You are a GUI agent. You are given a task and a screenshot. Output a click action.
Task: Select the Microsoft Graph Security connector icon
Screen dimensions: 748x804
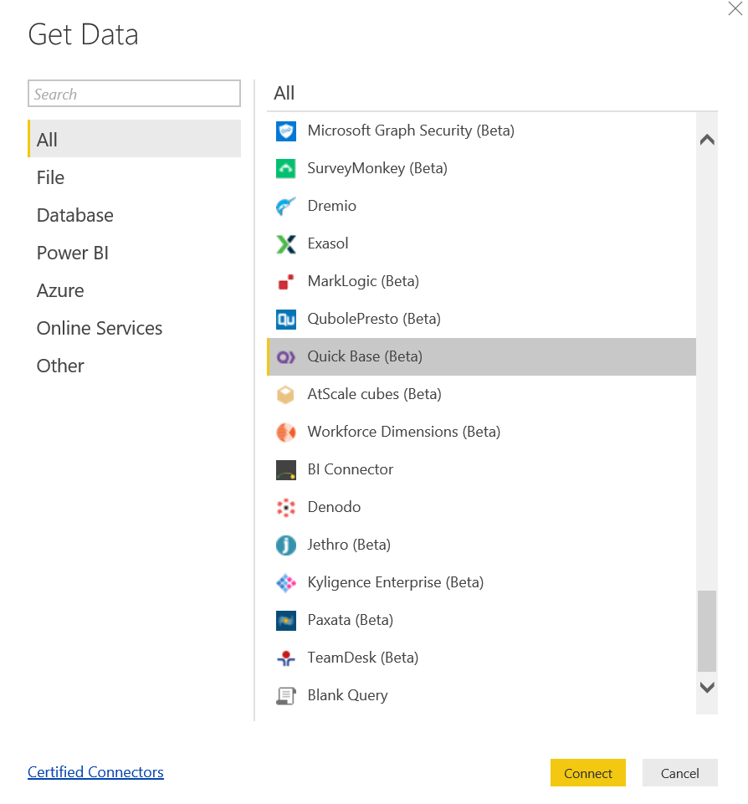pos(285,131)
